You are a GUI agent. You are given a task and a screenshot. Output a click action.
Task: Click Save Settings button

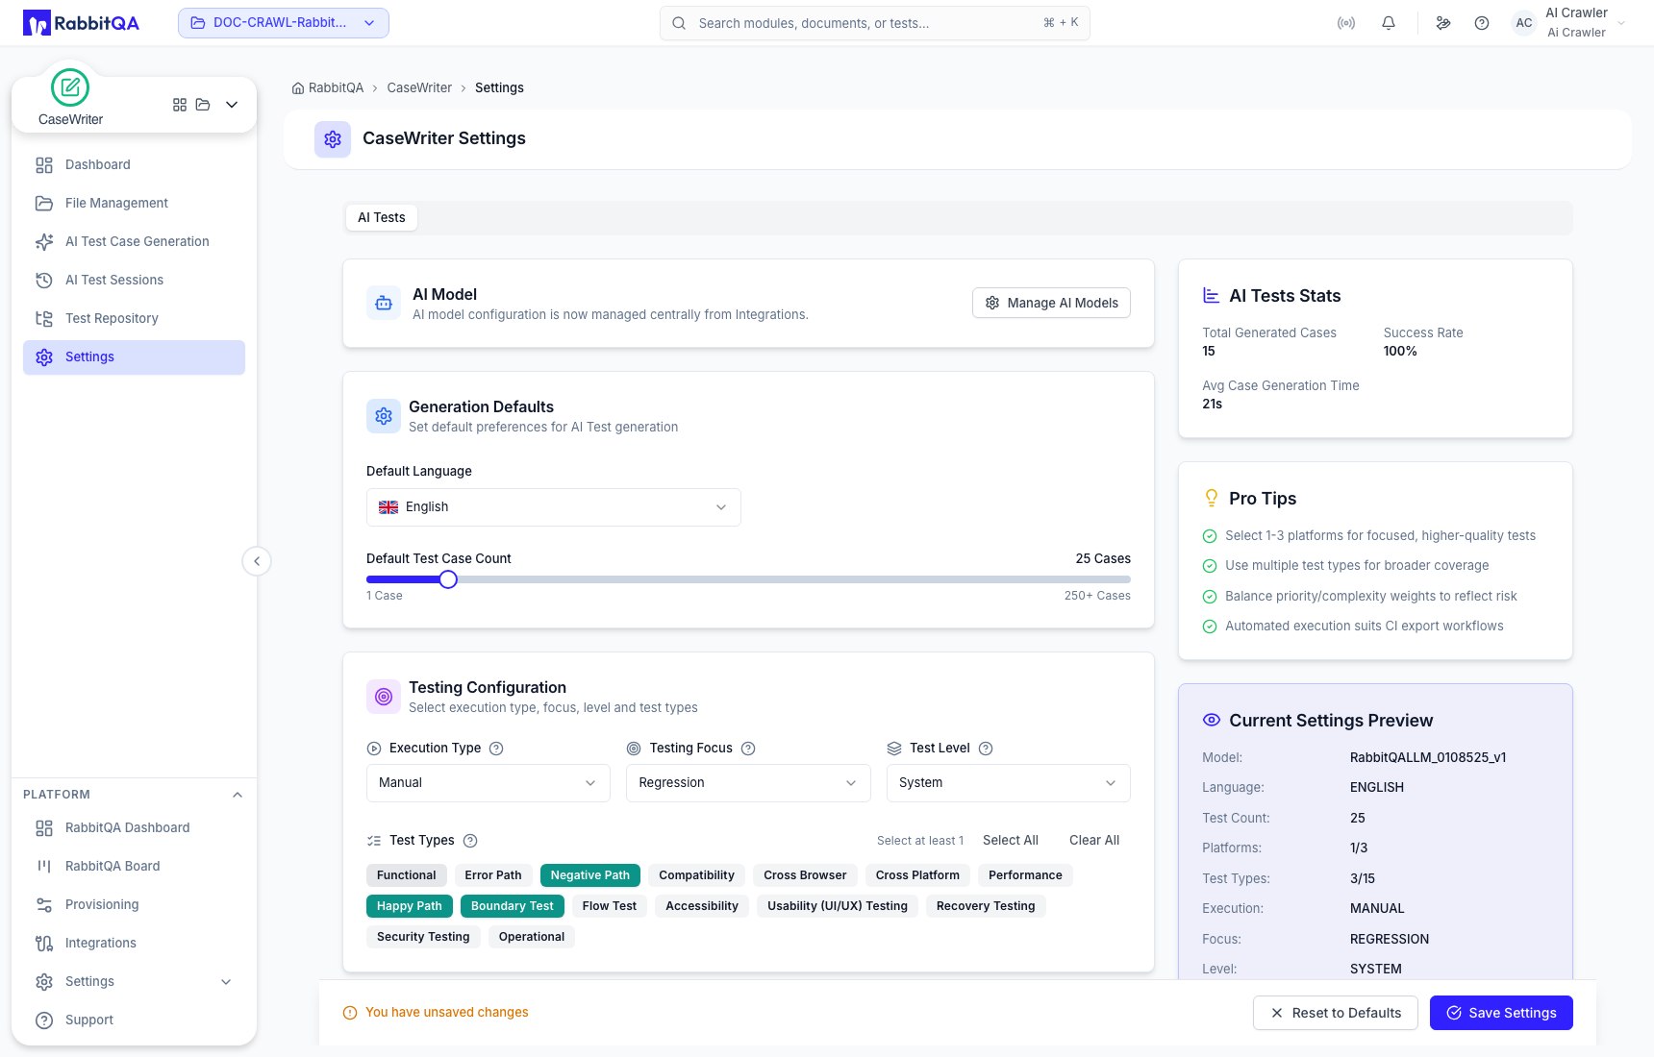point(1501,1013)
